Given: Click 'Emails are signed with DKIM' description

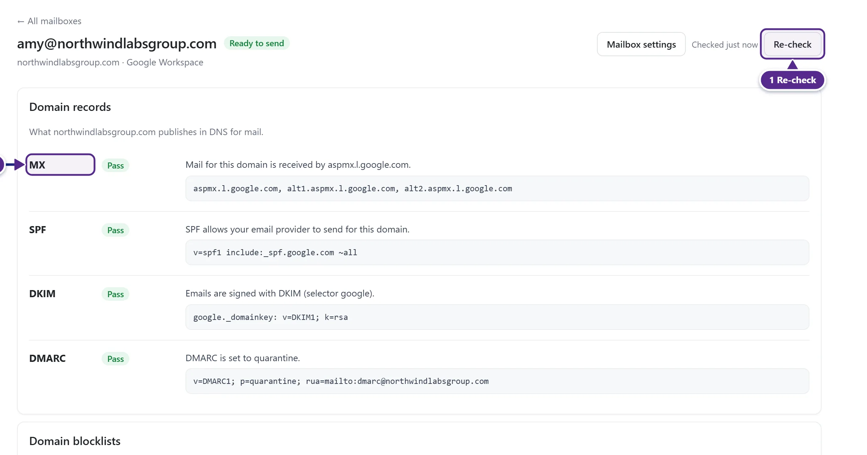Looking at the screenshot, I should click(280, 293).
